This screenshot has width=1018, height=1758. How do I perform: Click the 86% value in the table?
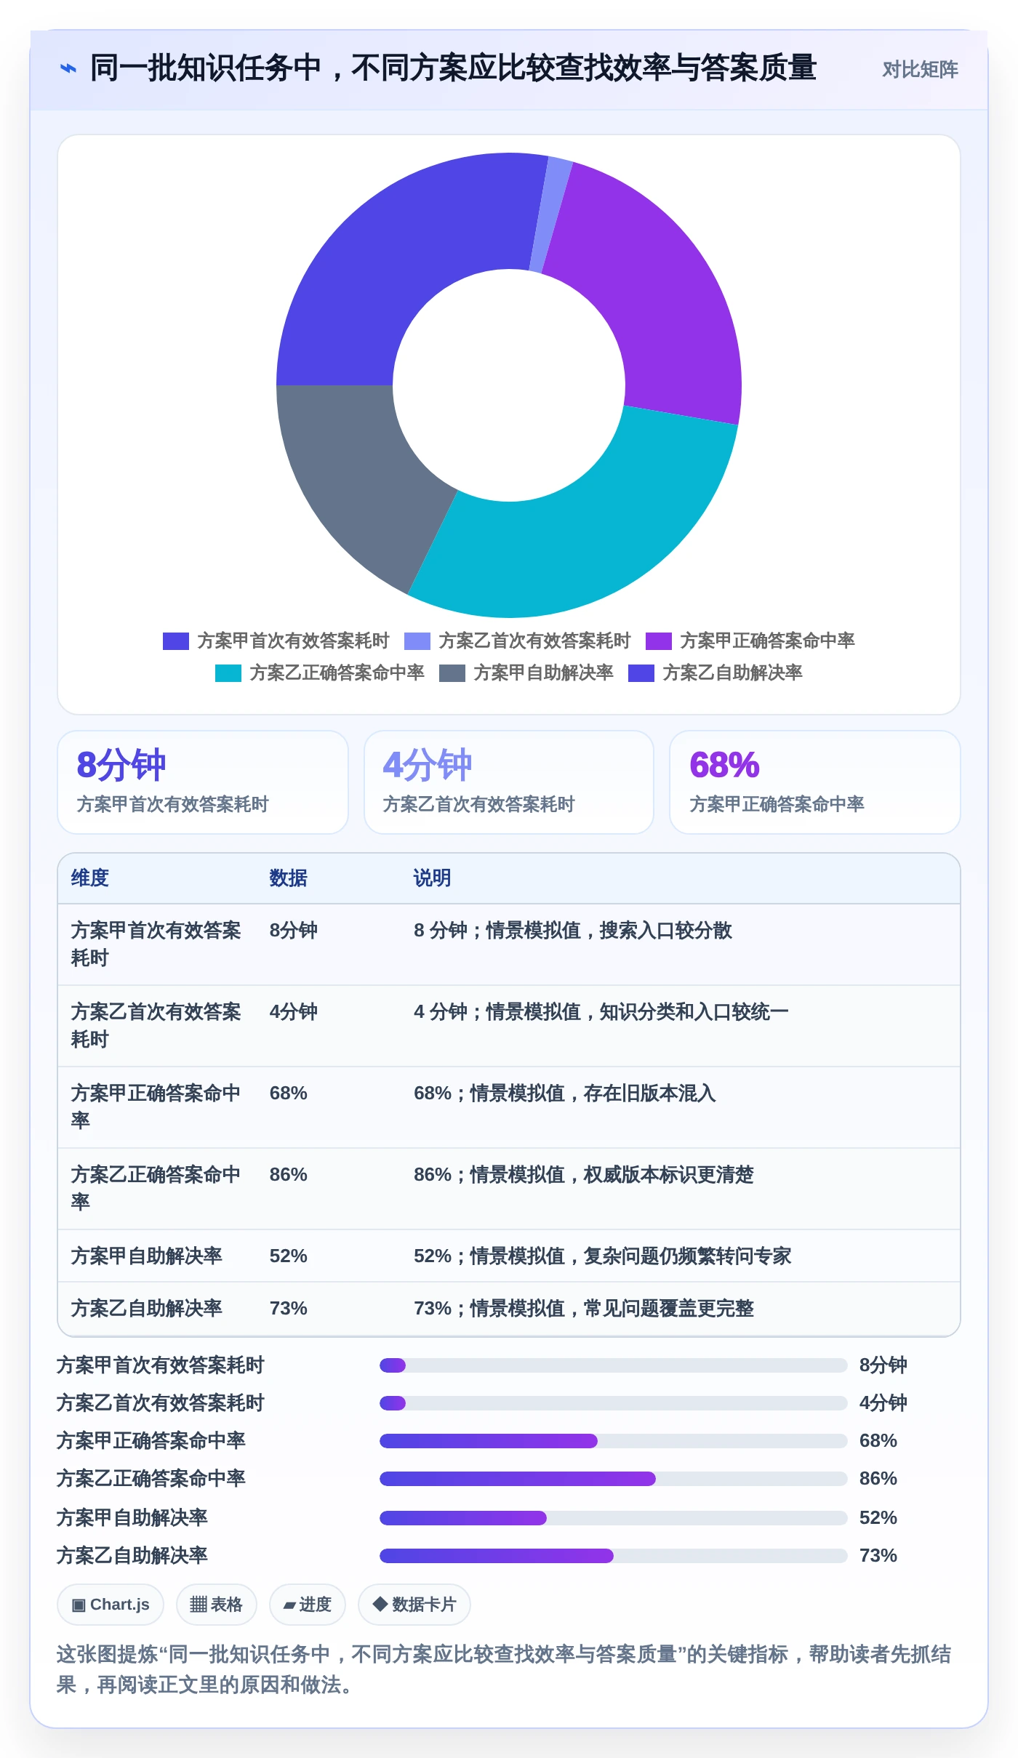(x=289, y=1175)
